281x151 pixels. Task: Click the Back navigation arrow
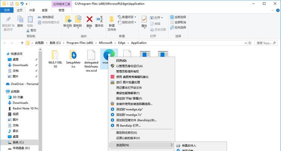[5, 43]
